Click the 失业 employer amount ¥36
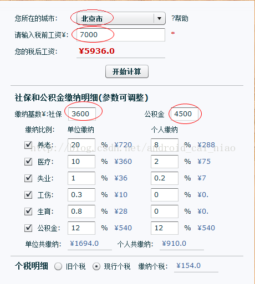The height and width of the screenshot is (284, 255). pyautogui.click(x=121, y=178)
